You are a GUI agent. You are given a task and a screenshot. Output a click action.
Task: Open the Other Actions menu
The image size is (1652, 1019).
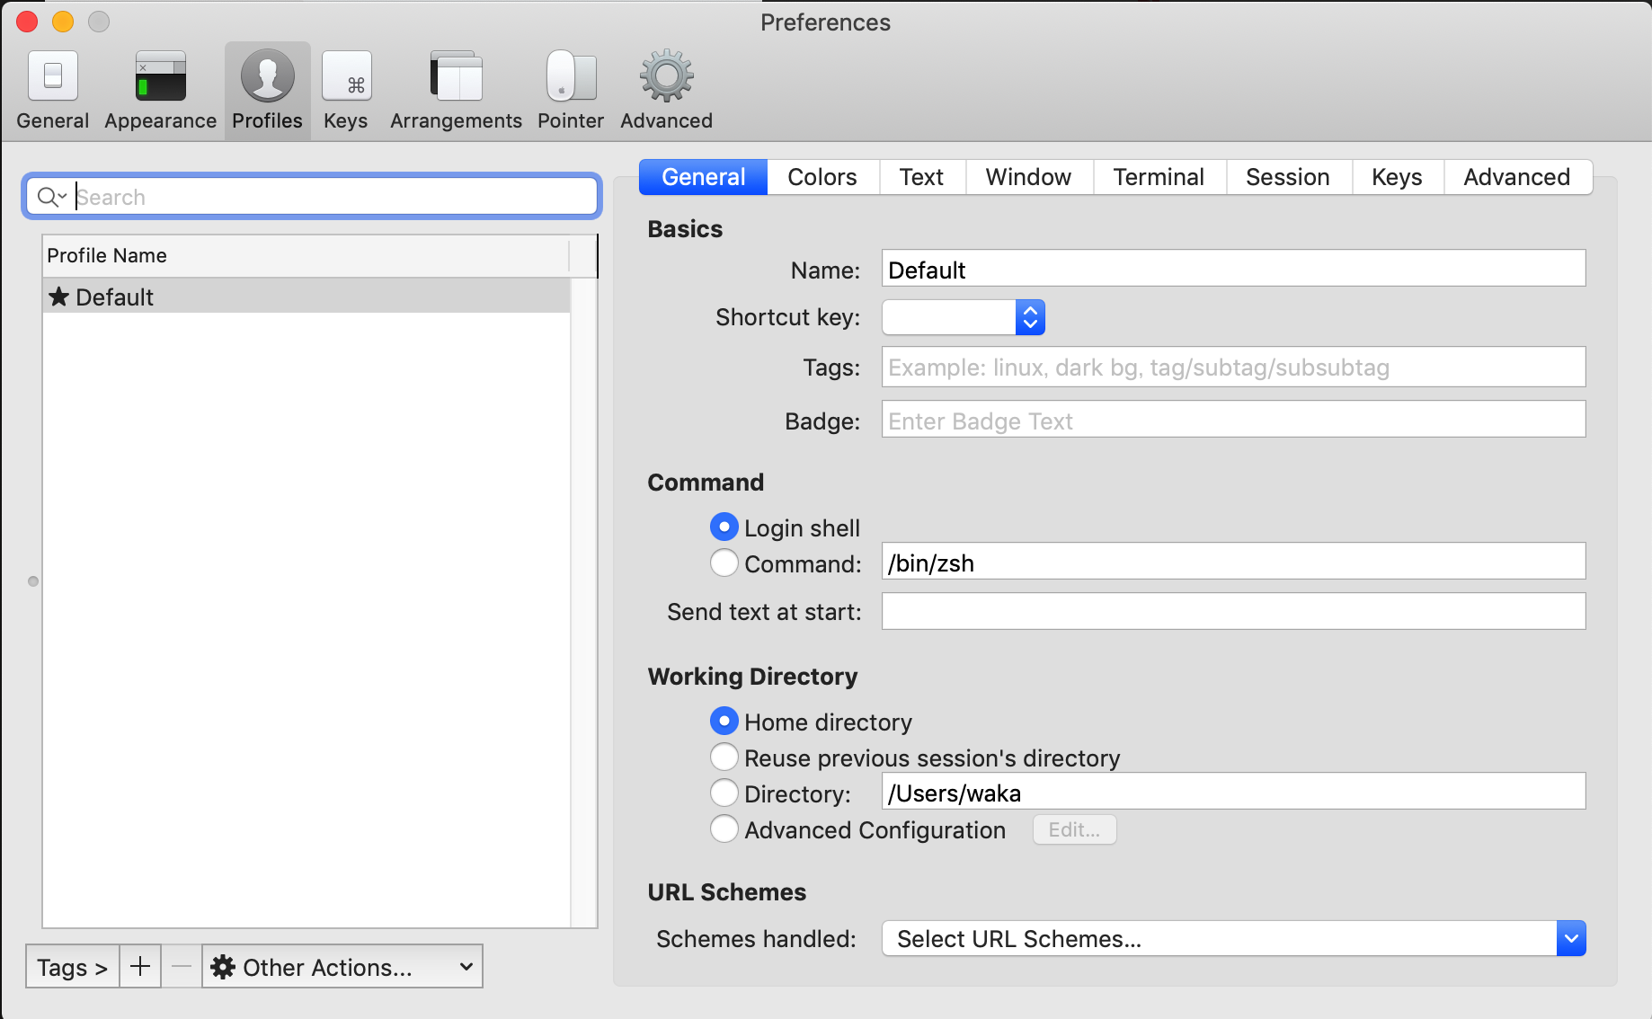tap(342, 967)
